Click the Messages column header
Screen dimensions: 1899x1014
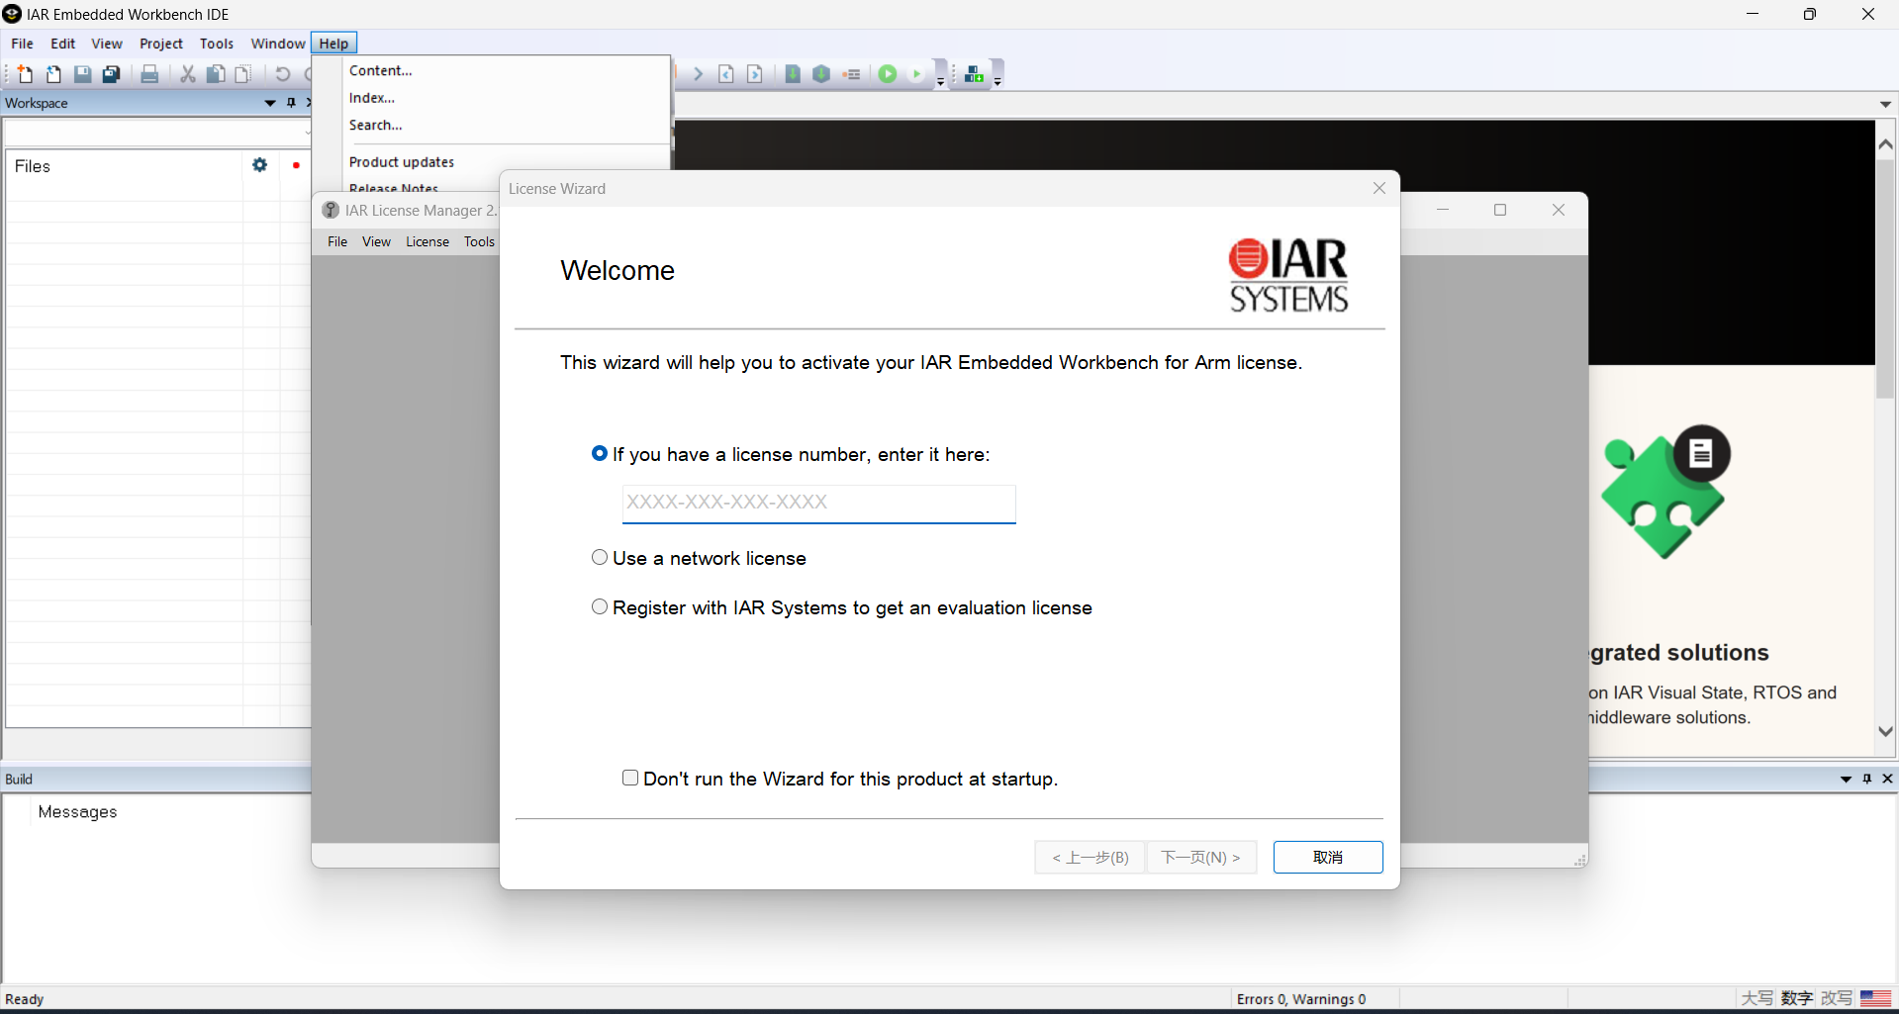click(x=77, y=811)
